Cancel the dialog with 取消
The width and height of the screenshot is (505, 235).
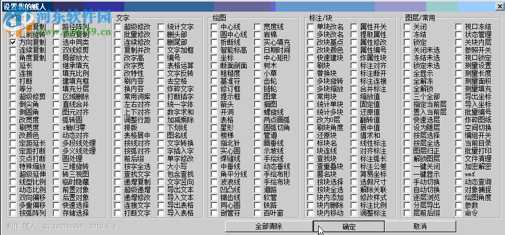(x=420, y=226)
